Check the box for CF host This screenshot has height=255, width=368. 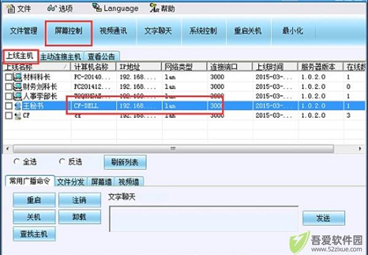[9, 116]
